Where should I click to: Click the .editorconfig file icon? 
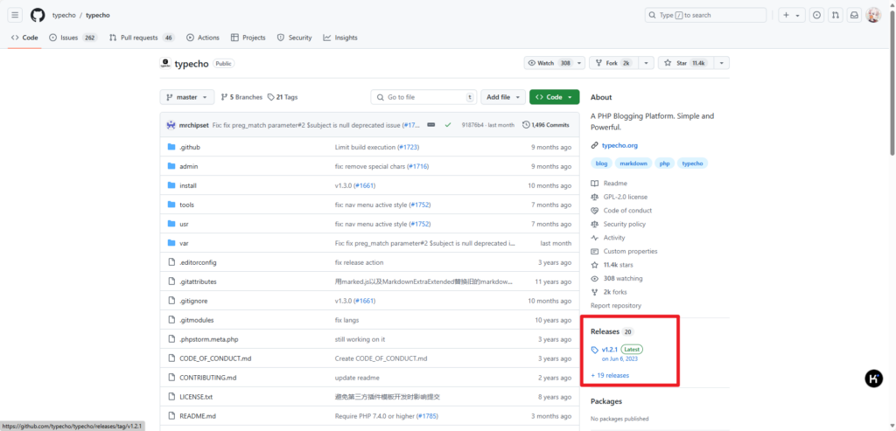(x=171, y=262)
